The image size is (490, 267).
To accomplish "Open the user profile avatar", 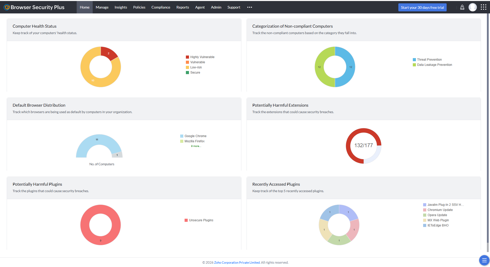I will coord(473,7).
